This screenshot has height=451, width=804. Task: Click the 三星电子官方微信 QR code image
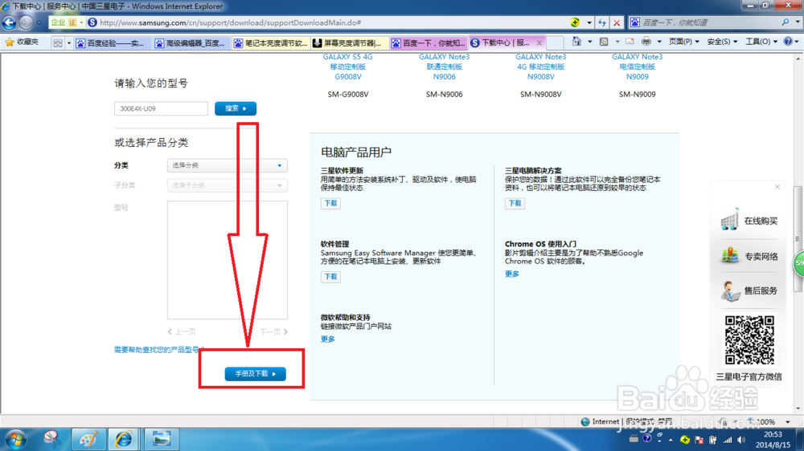[749, 340]
